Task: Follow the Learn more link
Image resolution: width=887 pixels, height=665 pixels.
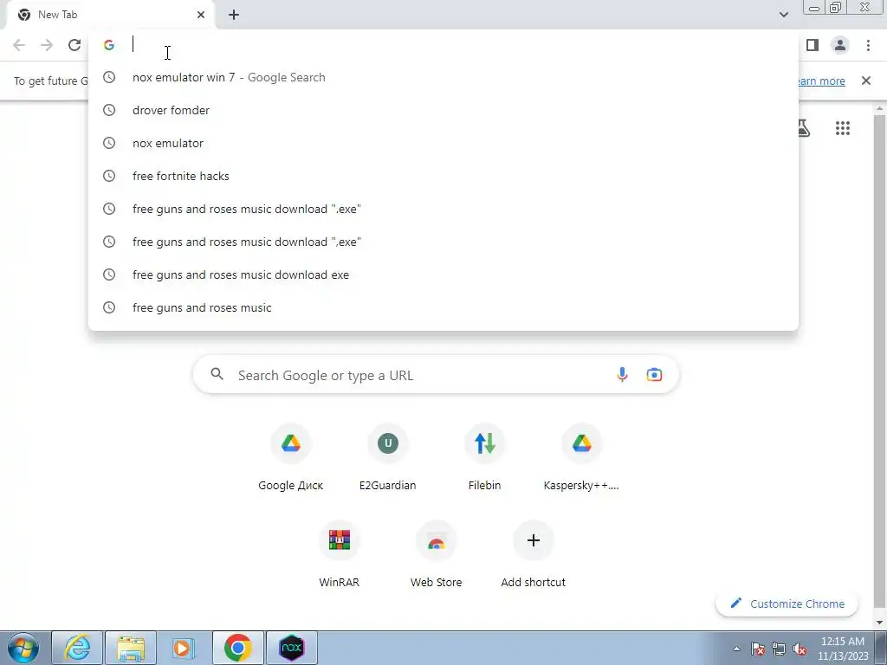Action: pos(822,81)
